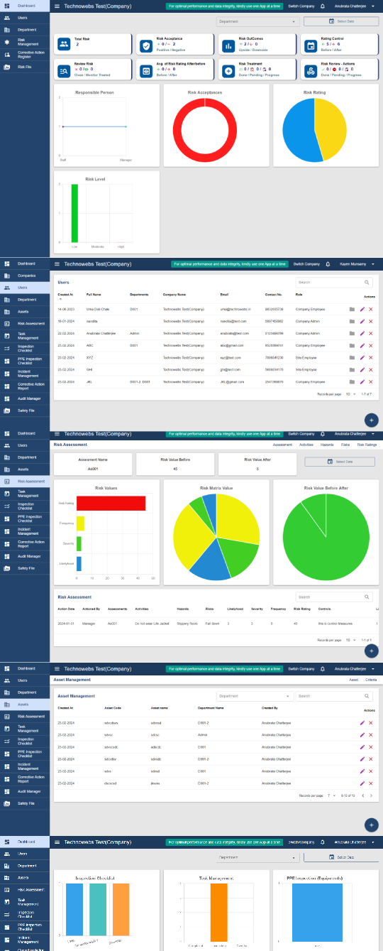The image size is (383, 951).
Task: Edit the nandita user with pencil icon
Action: [362, 321]
